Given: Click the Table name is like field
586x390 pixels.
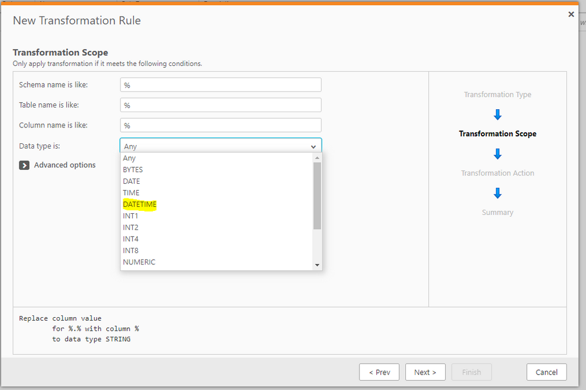Looking at the screenshot, I should 221,105.
